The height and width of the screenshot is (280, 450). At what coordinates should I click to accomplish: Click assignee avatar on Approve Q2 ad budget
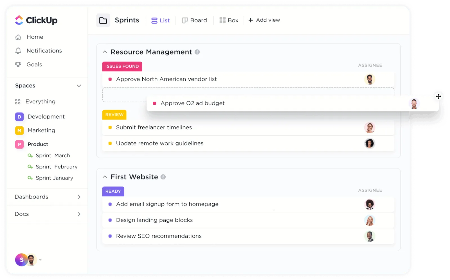[414, 103]
